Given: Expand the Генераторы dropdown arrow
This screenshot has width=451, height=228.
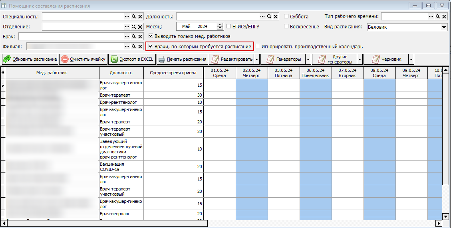Looking at the screenshot, I should click(308, 59).
